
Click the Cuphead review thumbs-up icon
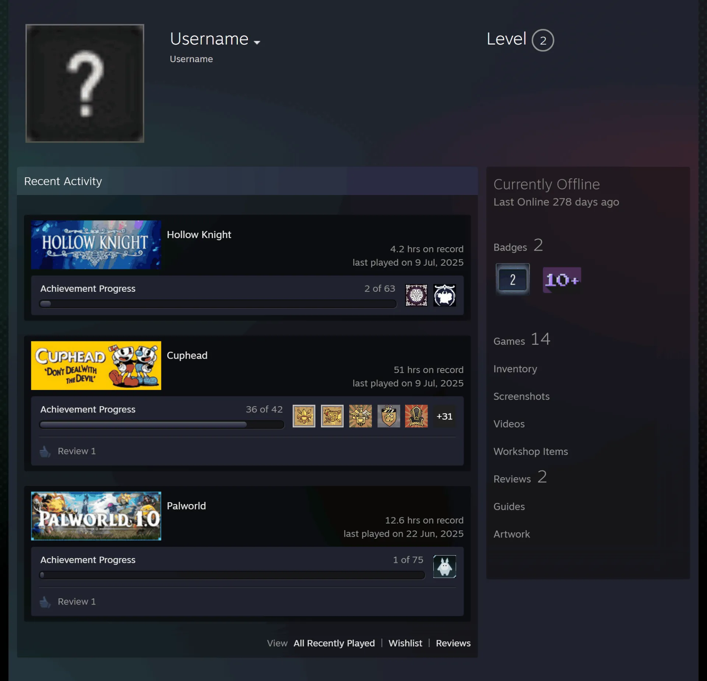pyautogui.click(x=45, y=451)
